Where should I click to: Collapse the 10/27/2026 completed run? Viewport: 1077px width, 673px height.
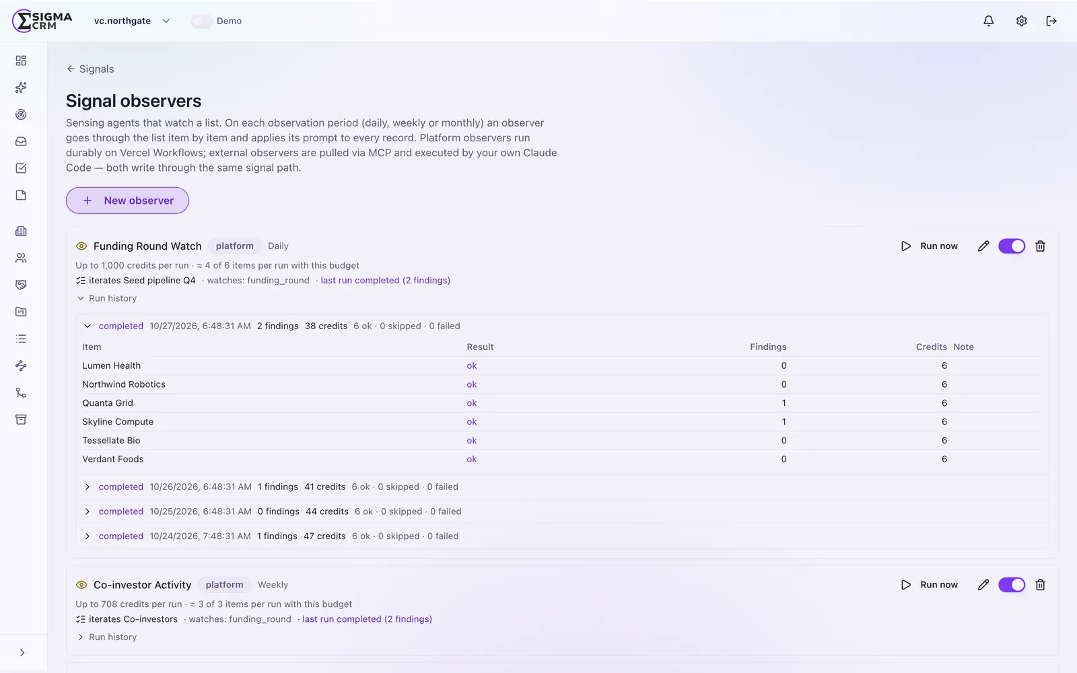88,326
